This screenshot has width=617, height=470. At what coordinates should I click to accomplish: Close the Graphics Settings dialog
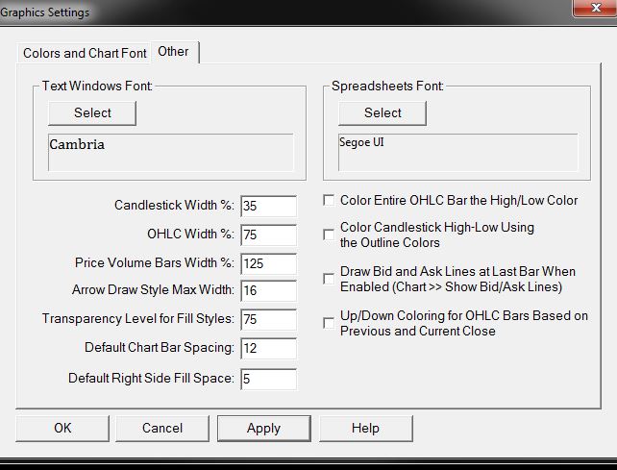596,8
